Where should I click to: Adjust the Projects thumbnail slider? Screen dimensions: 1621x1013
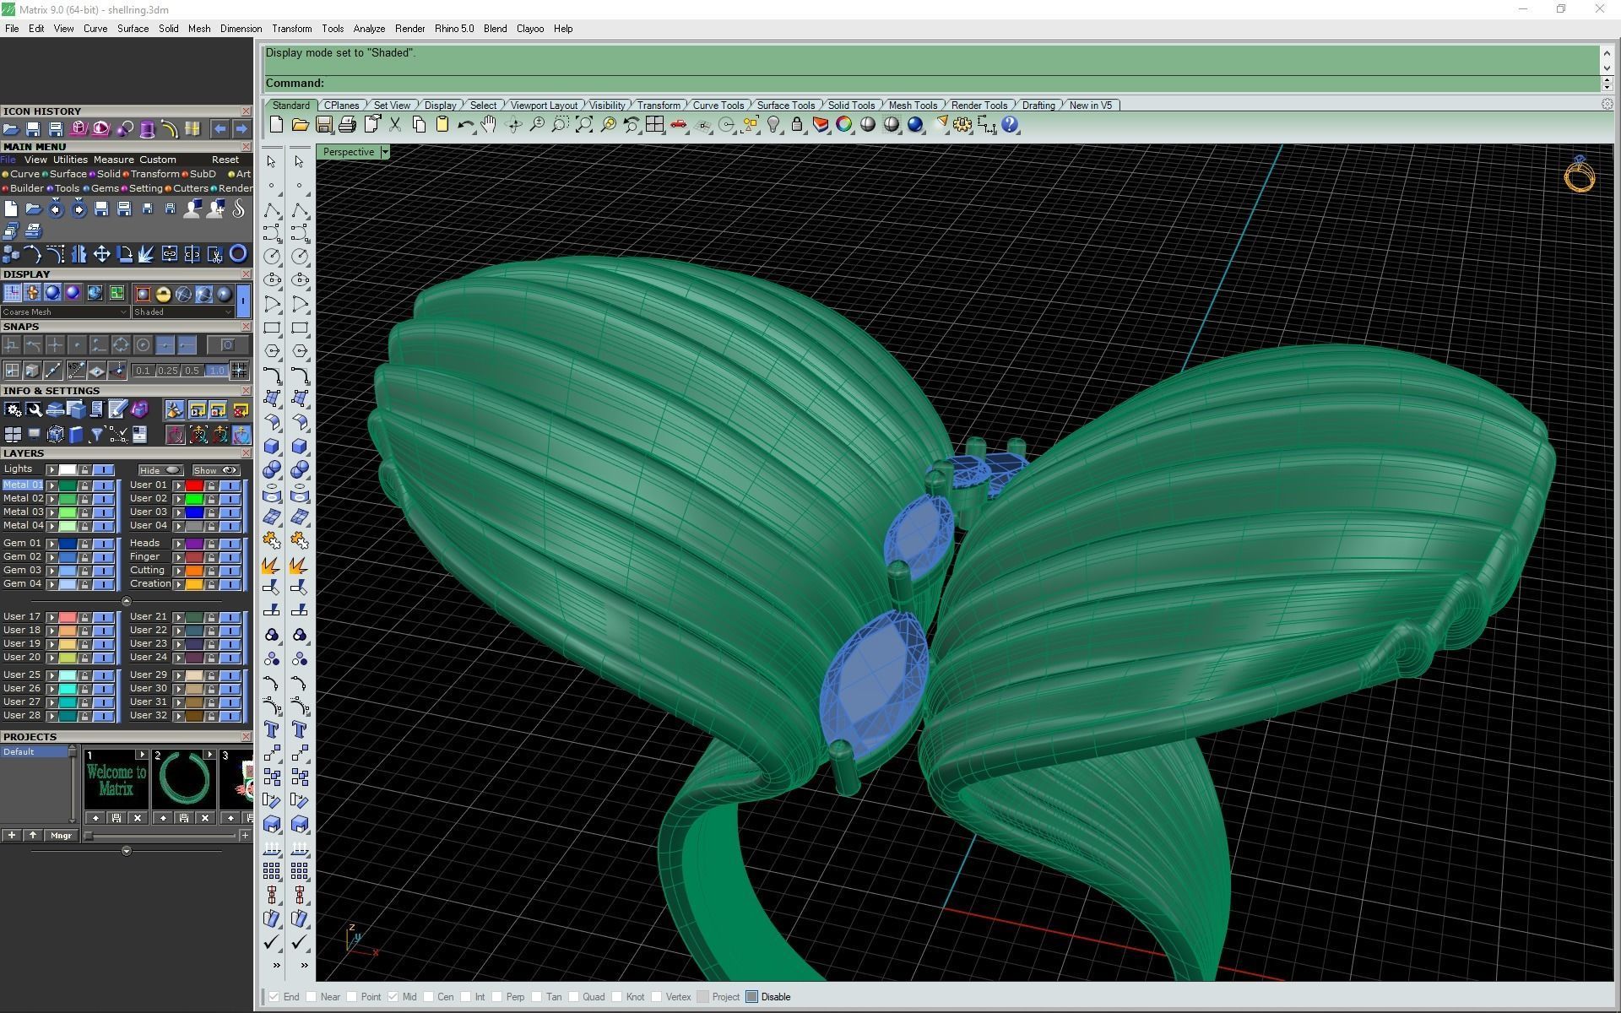[160, 836]
